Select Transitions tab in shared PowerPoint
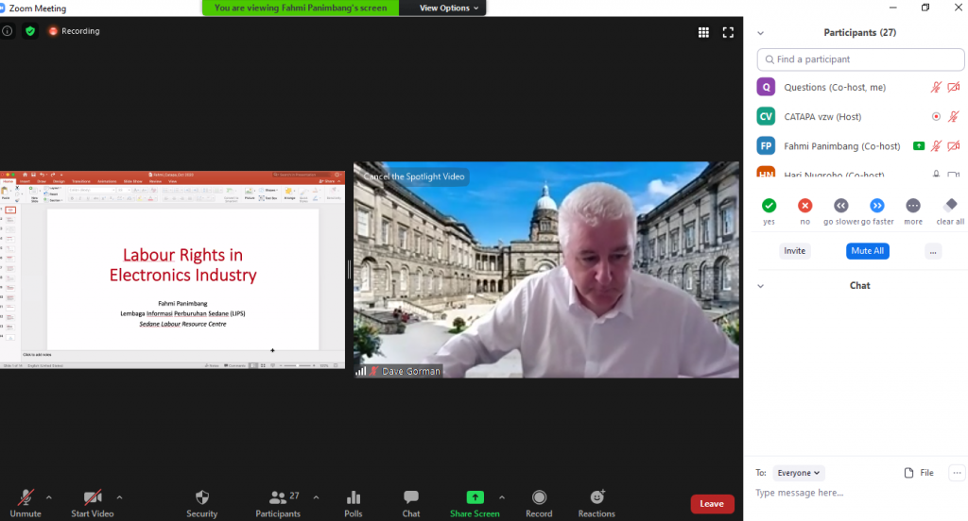 [81, 181]
